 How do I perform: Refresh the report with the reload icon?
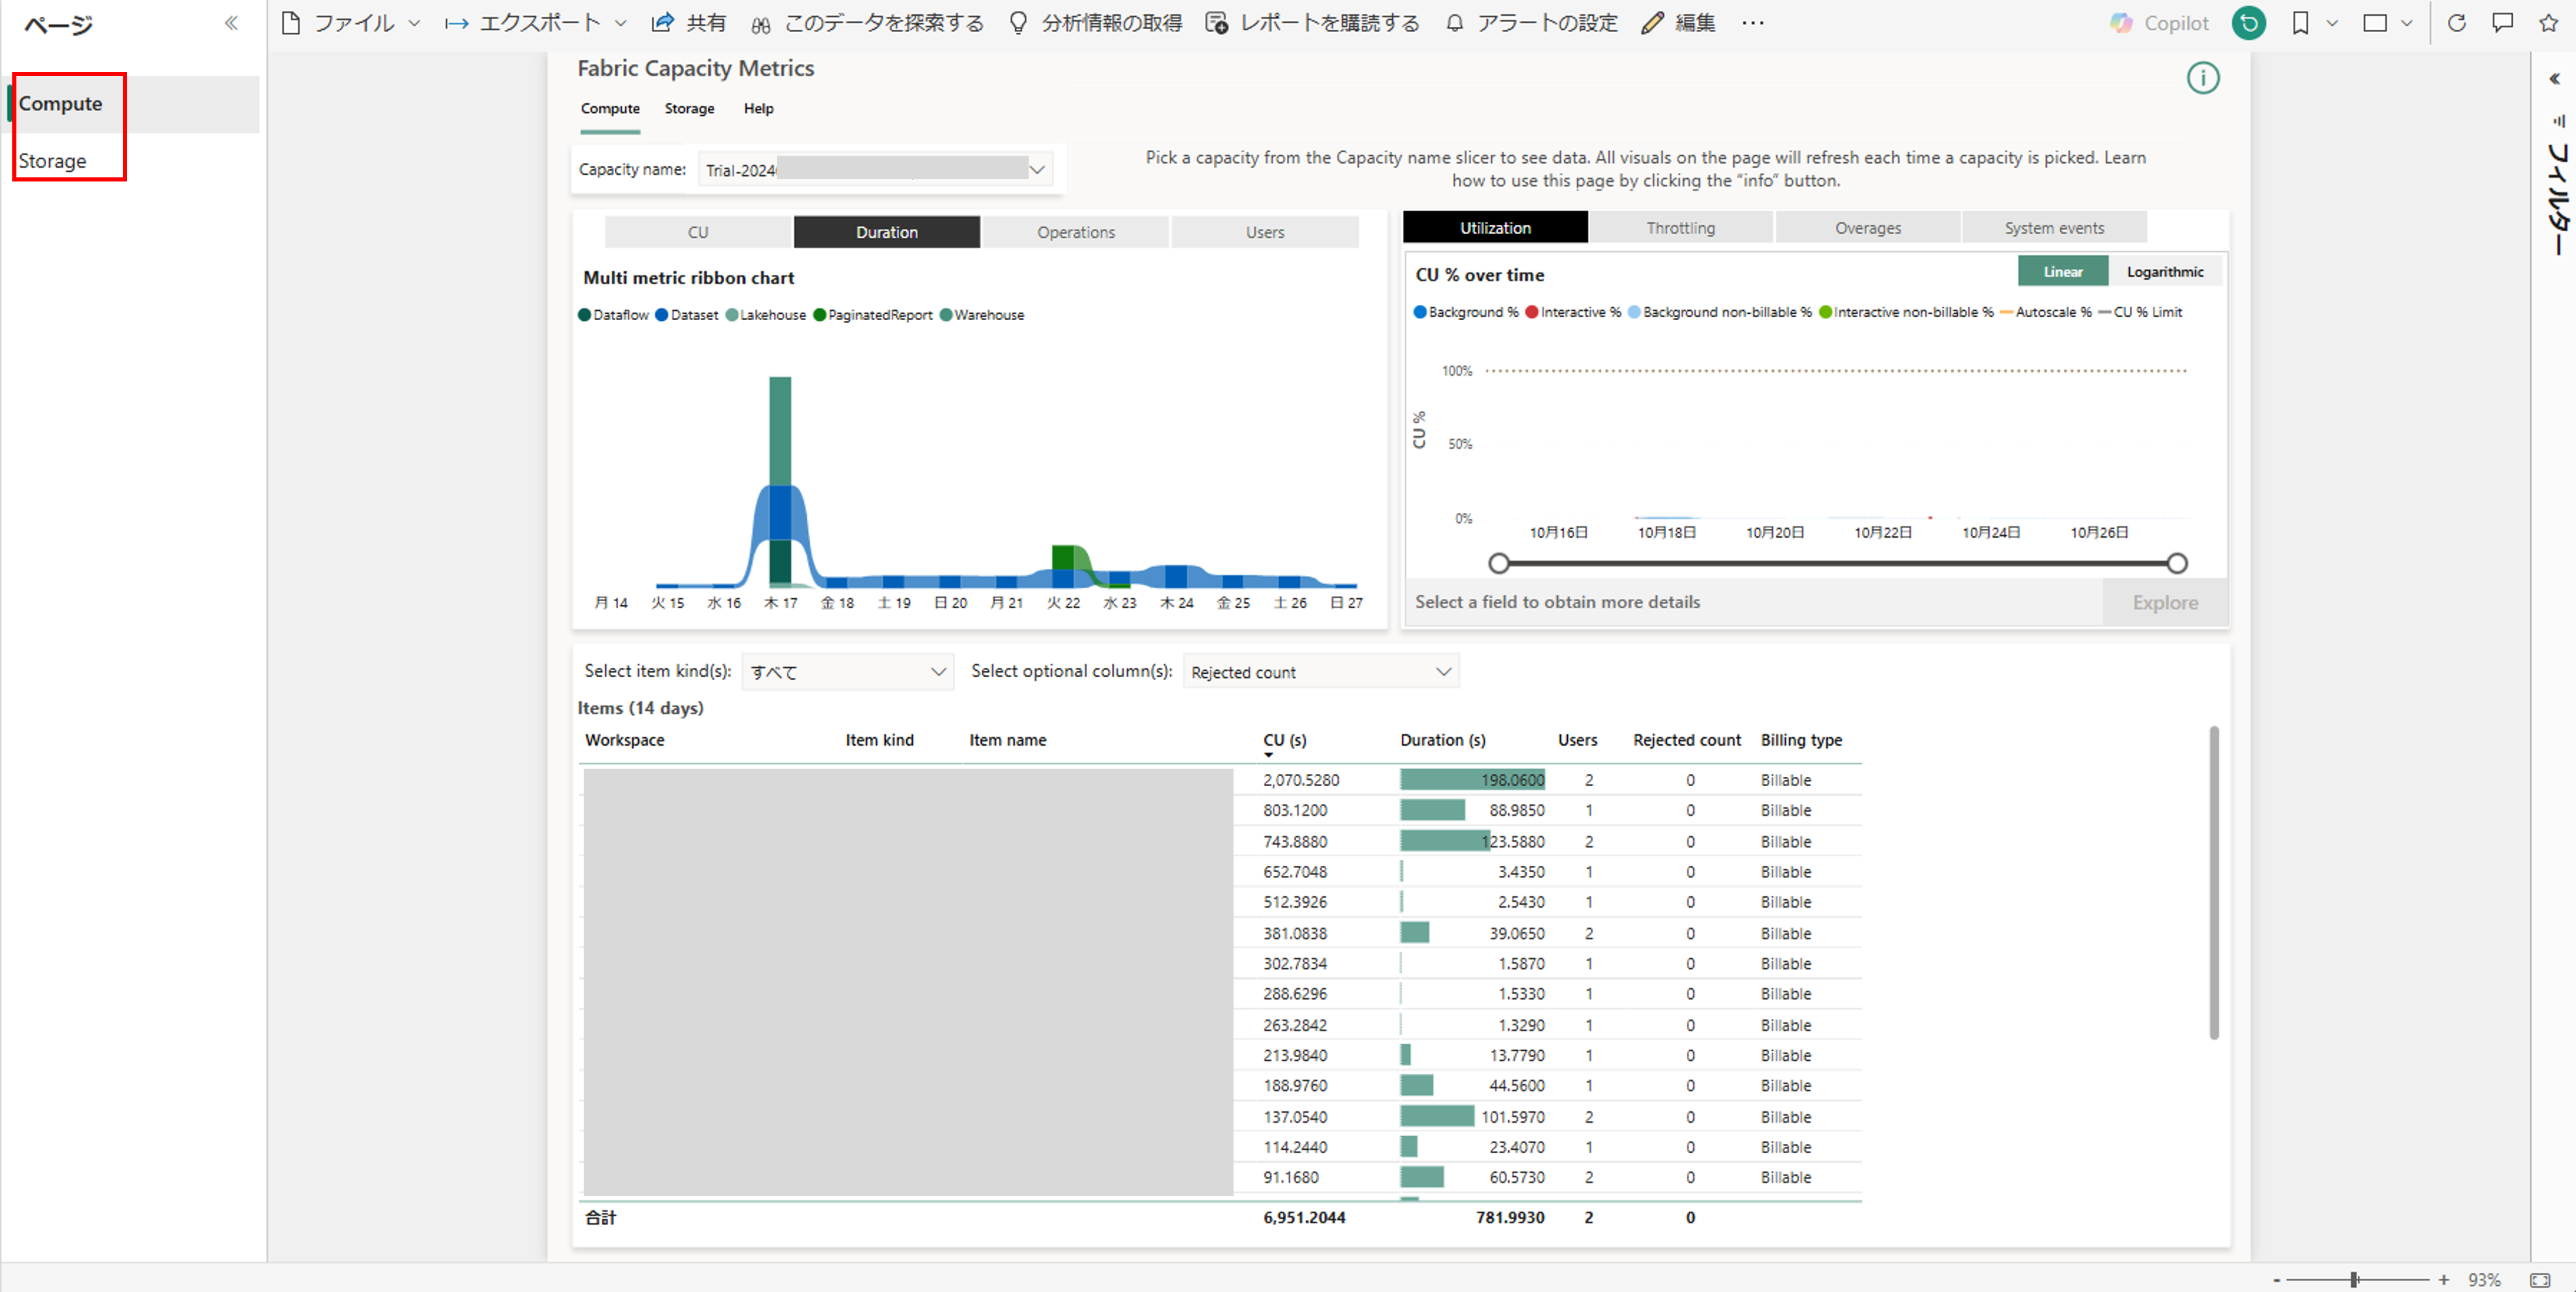[2457, 22]
